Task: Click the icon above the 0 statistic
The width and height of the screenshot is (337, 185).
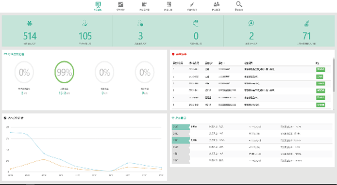Action: click(x=196, y=23)
